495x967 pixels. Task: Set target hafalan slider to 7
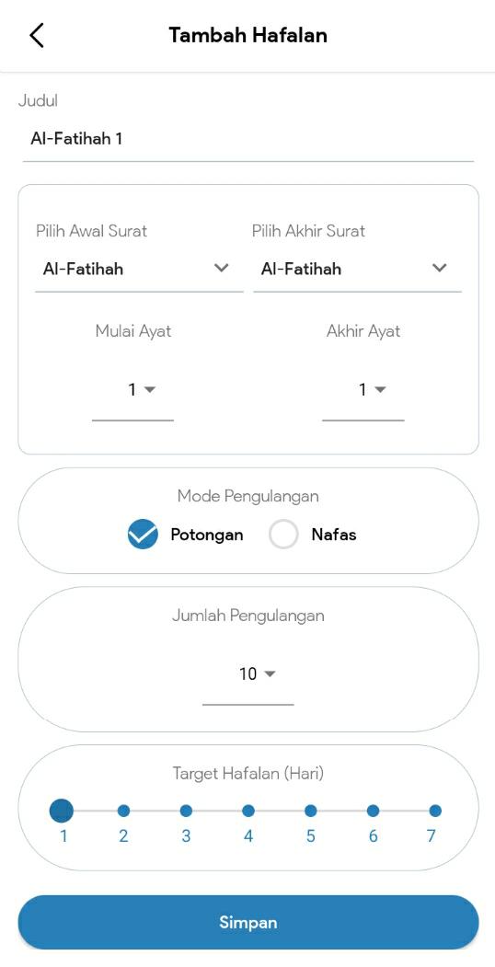click(435, 811)
